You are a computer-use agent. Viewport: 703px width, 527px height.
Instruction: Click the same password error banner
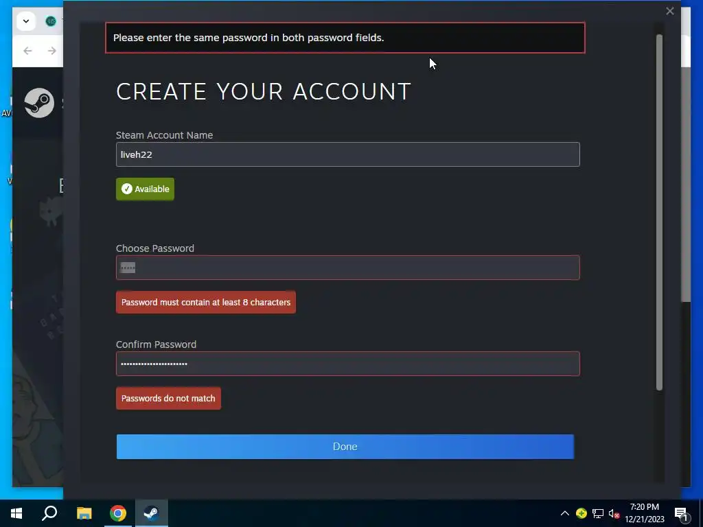(345, 38)
